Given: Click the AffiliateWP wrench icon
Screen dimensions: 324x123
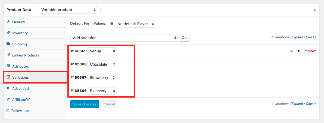Looking at the screenshot, I should (8, 99).
